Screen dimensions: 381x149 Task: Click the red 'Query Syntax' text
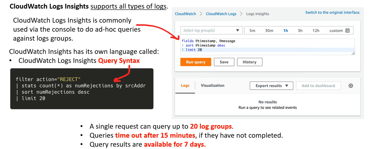click(119, 61)
